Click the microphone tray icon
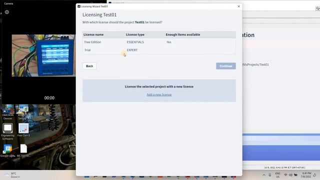This screenshot has height=180, width=320. pos(270,175)
